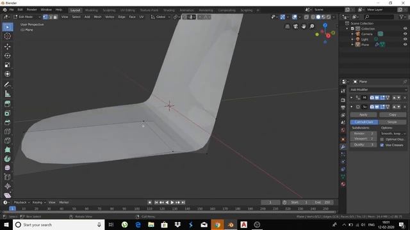Open the Vertex menu in viewport header

110,17
